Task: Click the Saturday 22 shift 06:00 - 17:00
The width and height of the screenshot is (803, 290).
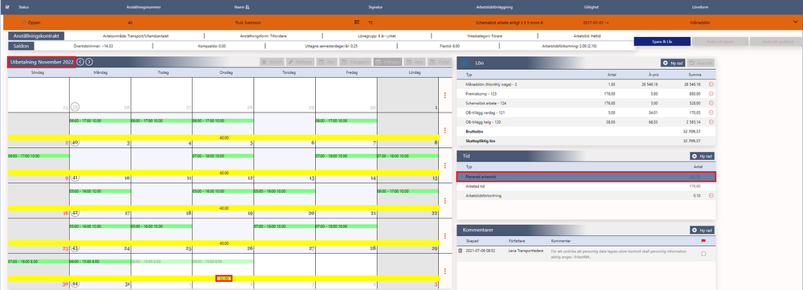Action: point(408,190)
